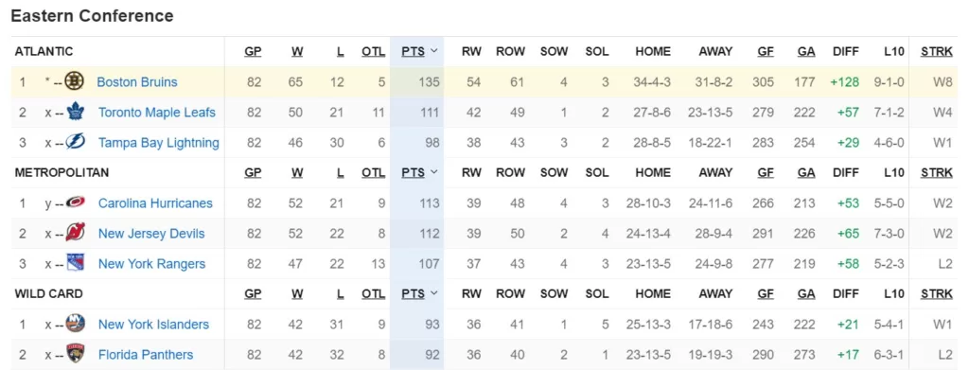The width and height of the screenshot is (969, 370).
Task: Click the Carolina Hurricanes logo icon
Action: (x=76, y=203)
